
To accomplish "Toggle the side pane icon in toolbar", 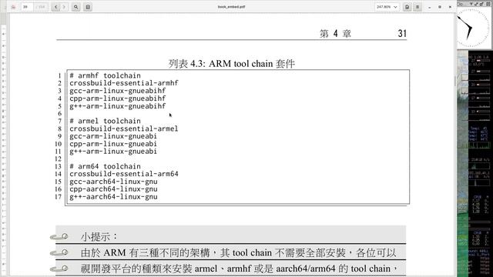I will pyautogui.click(x=14, y=7).
